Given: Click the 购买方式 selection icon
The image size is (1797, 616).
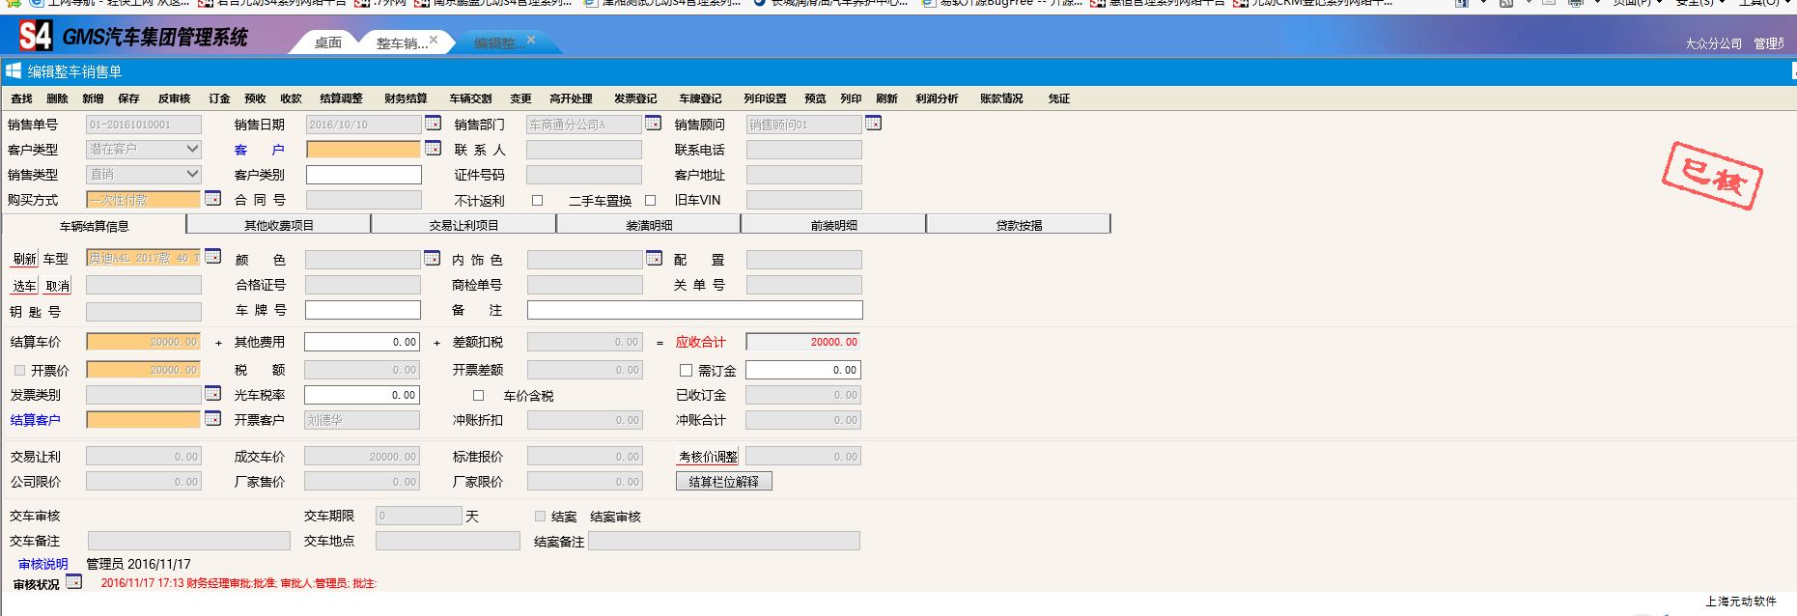Looking at the screenshot, I should [212, 199].
